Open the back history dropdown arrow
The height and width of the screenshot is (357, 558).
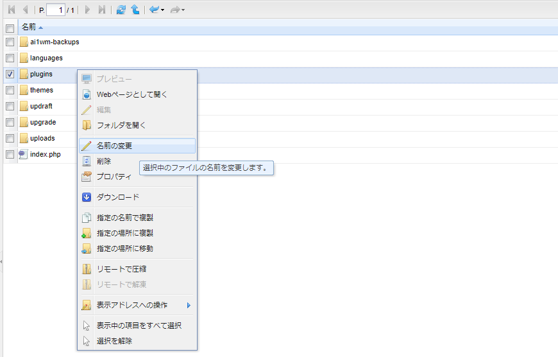(163, 10)
